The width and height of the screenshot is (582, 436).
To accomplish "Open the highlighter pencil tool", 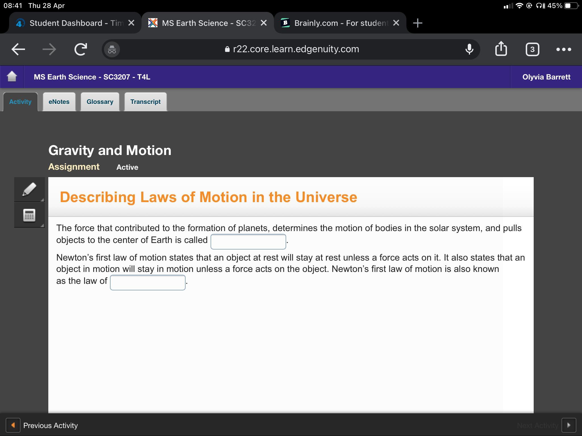I will (x=29, y=189).
